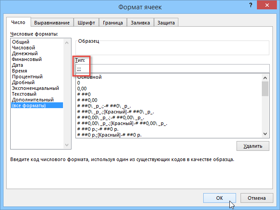Choose the # ##0 format code
This screenshot has height=210, width=280.
pyautogui.click(x=169, y=94)
